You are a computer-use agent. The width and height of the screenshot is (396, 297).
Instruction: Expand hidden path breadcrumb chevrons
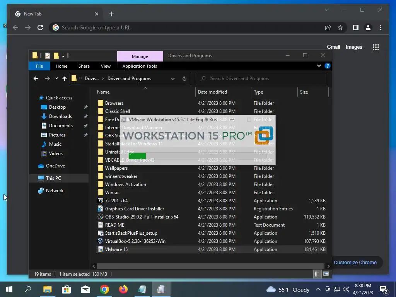pyautogui.click(x=80, y=79)
